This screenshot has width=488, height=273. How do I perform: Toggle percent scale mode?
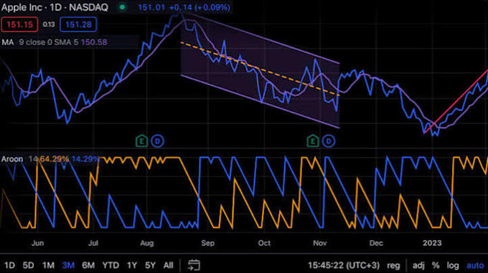(x=436, y=265)
